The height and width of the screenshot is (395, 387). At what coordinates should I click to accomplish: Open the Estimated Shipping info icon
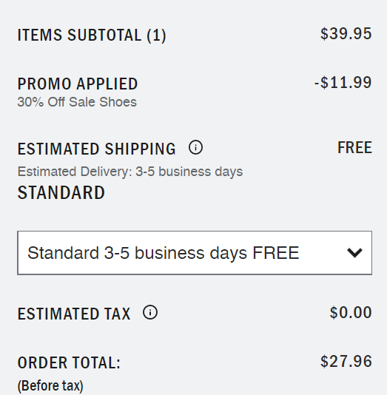[x=195, y=147]
